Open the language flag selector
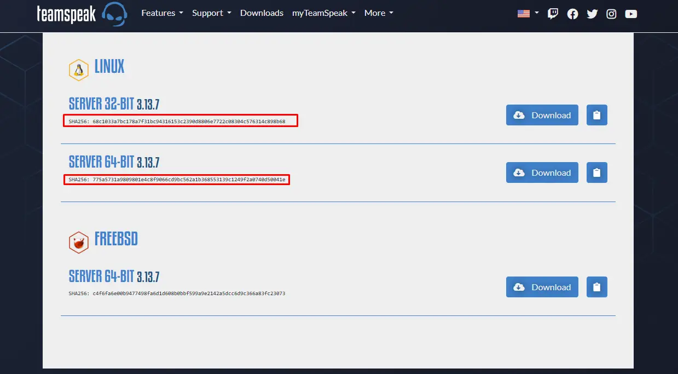The image size is (678, 374). (528, 13)
